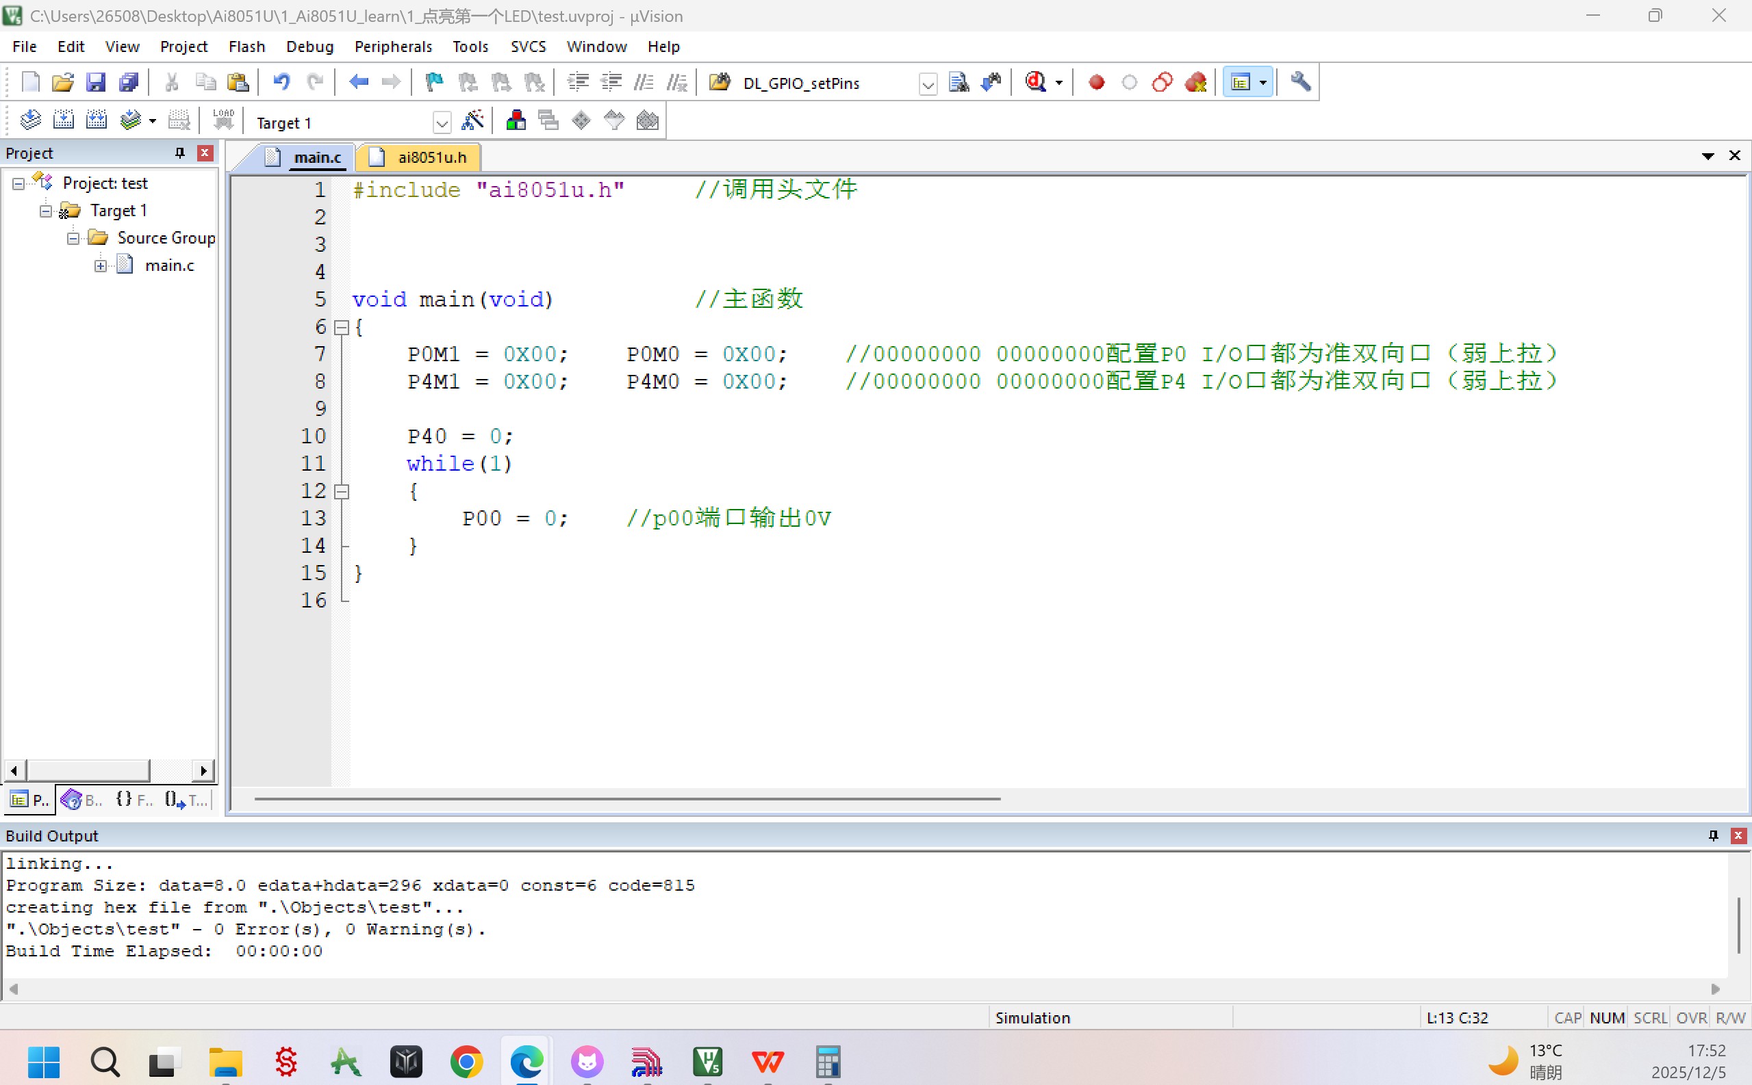Pin the Project panel pushpin
This screenshot has height=1085, width=1752.
pyautogui.click(x=179, y=153)
